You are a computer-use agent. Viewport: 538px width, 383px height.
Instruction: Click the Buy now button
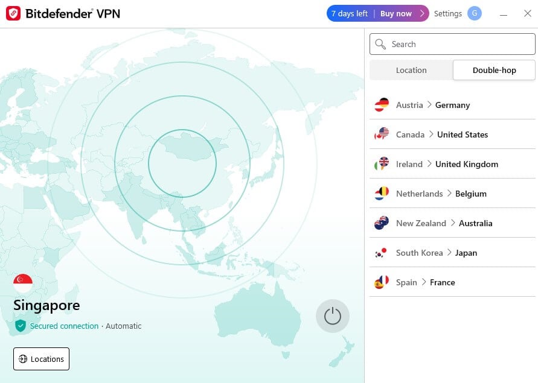coord(397,13)
